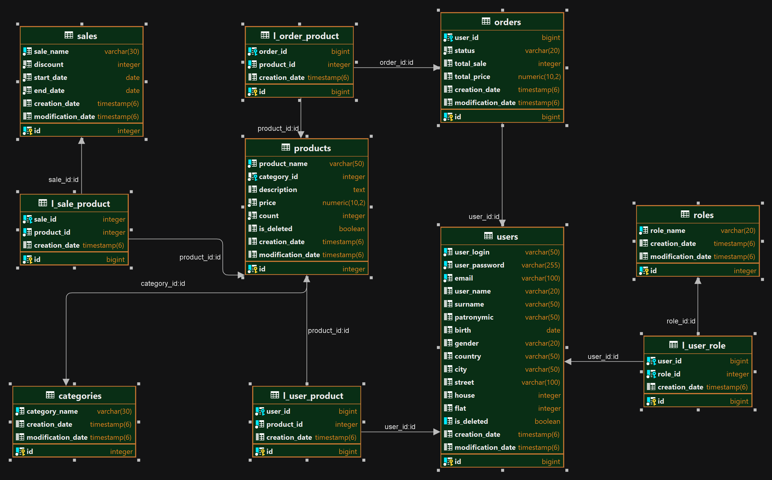Click the street column in users
The height and width of the screenshot is (480, 772).
(502, 382)
